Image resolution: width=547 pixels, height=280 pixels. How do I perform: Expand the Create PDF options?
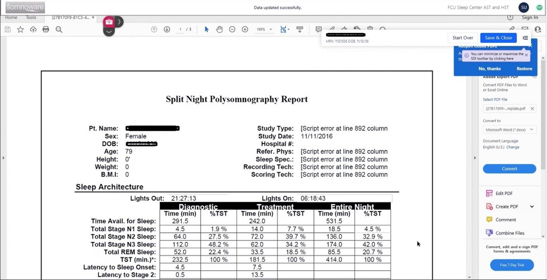click(x=532, y=207)
